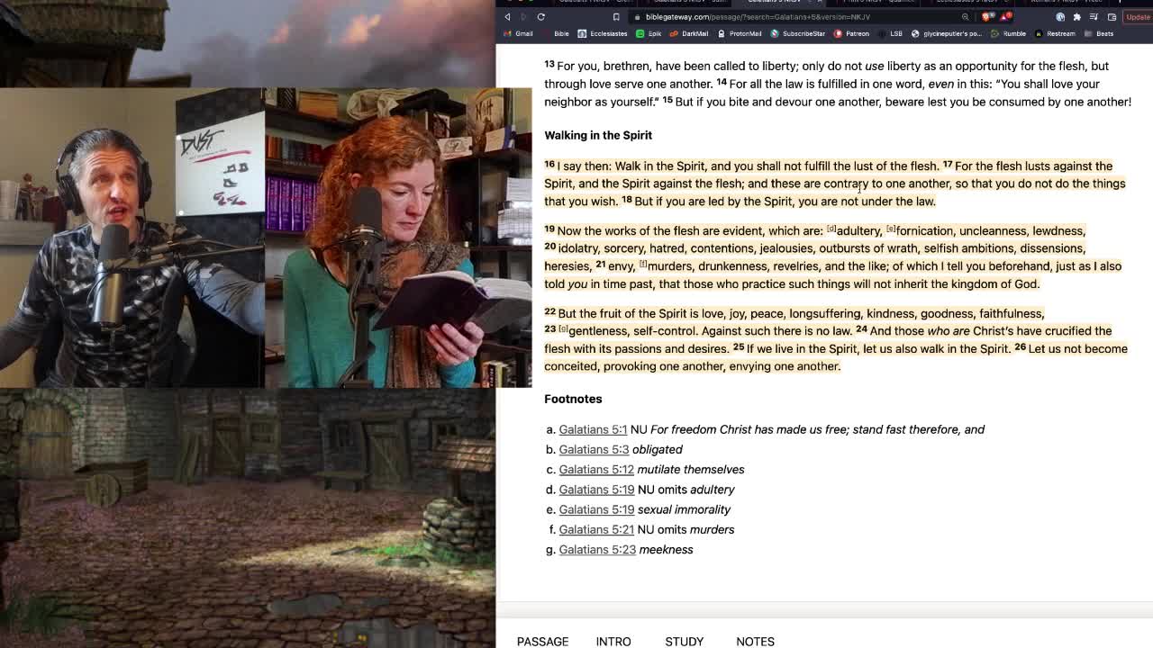The width and height of the screenshot is (1153, 648).
Task: Switch to the INTRO tab
Action: coord(613,641)
